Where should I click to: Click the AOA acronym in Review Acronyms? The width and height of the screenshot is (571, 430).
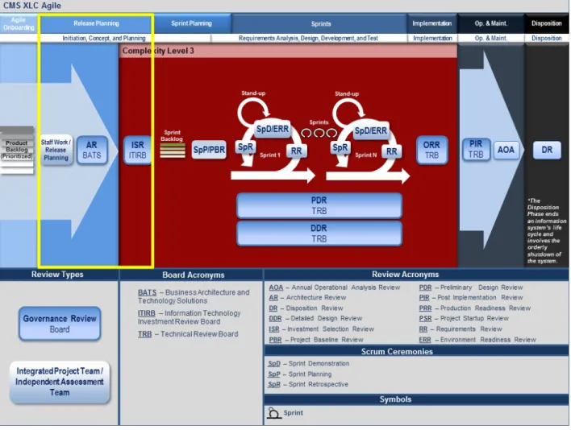click(276, 287)
